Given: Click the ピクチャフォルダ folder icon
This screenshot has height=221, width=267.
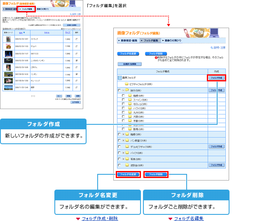Looking at the screenshot, I should pyautogui.click(x=127, y=84).
